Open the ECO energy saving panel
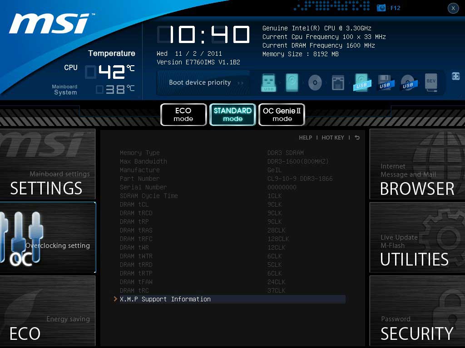This screenshot has width=465, height=348. click(47, 311)
